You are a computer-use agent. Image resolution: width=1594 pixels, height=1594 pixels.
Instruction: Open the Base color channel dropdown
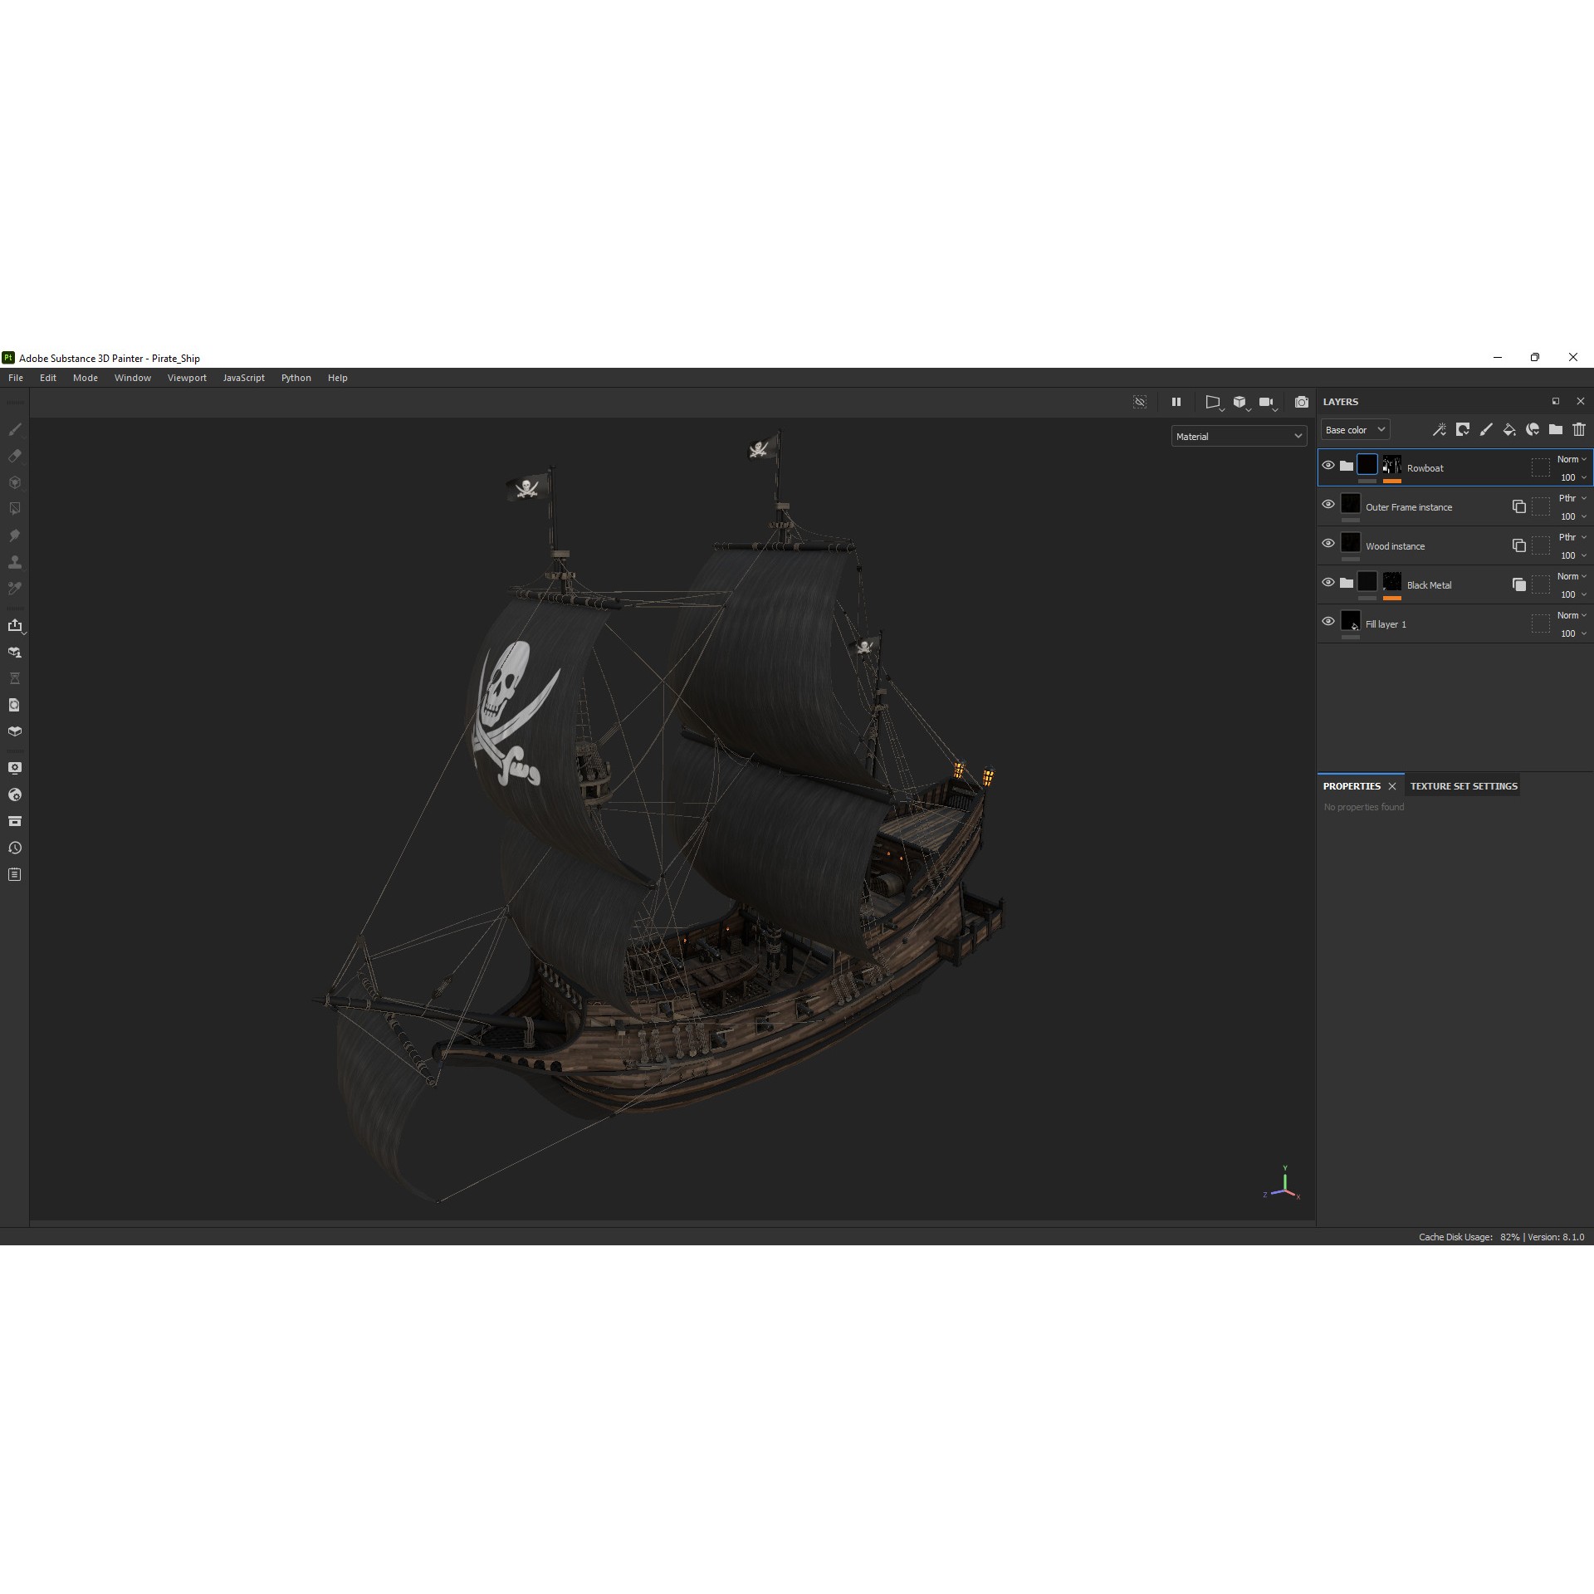1355,429
